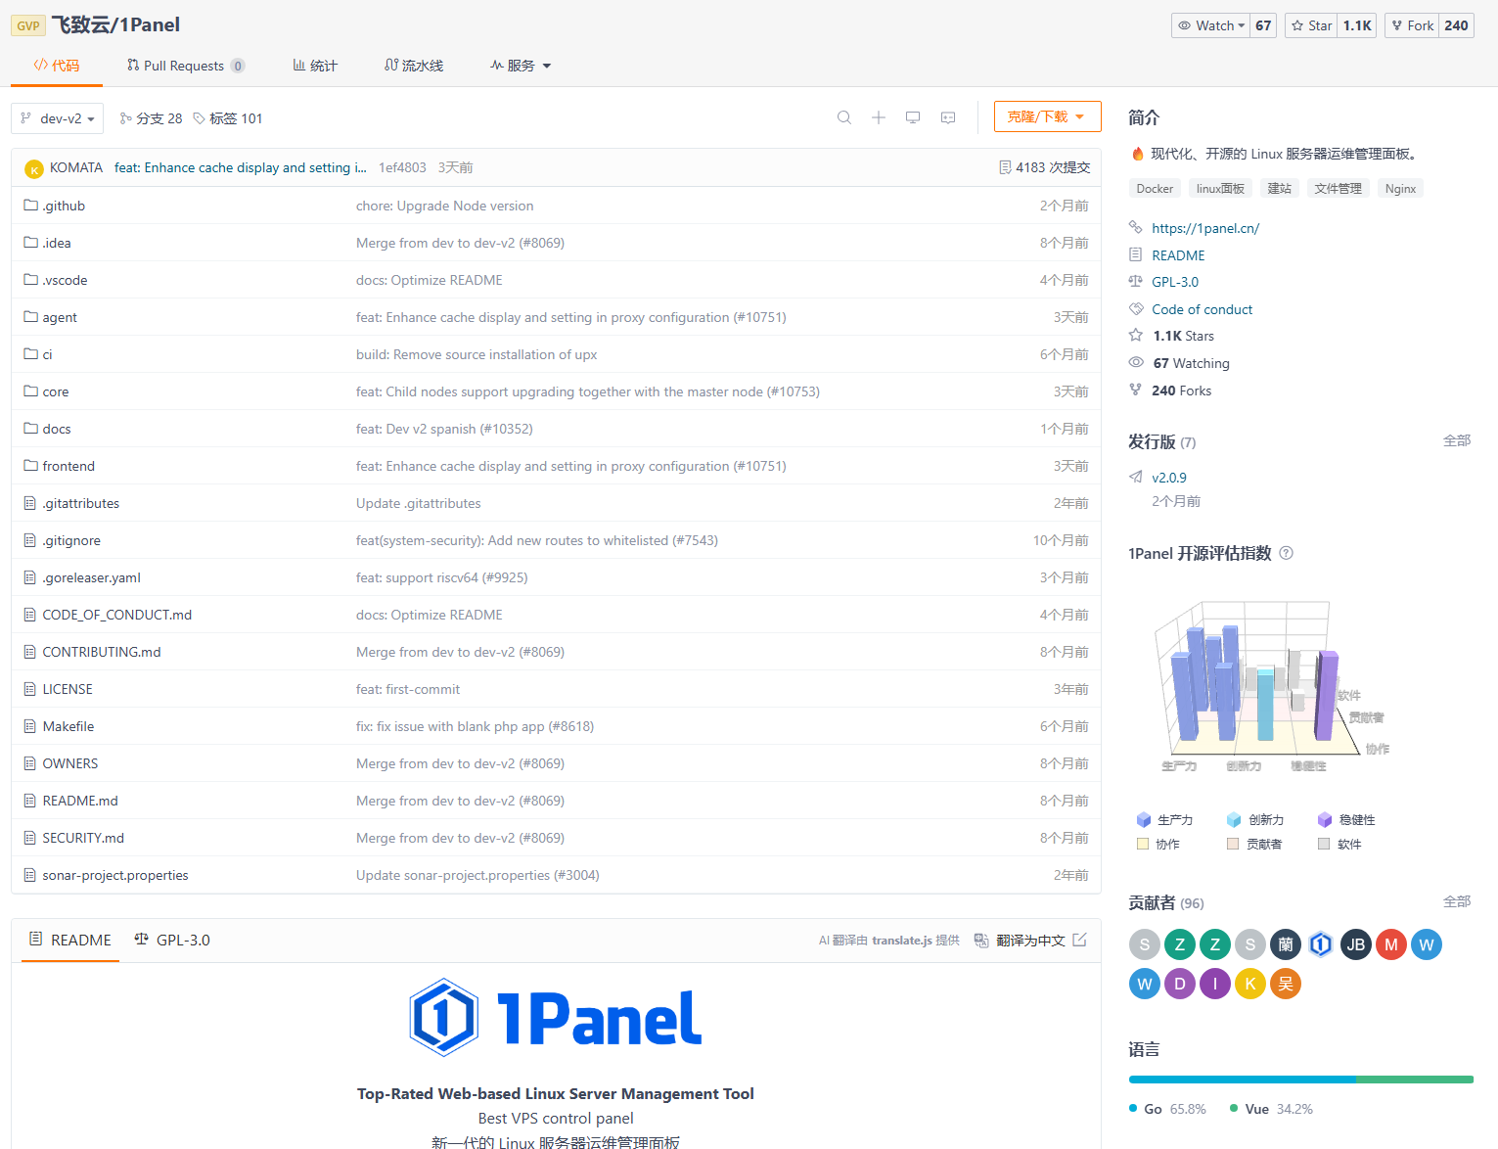
Task: Click the watch count 67
Action: [1263, 25]
